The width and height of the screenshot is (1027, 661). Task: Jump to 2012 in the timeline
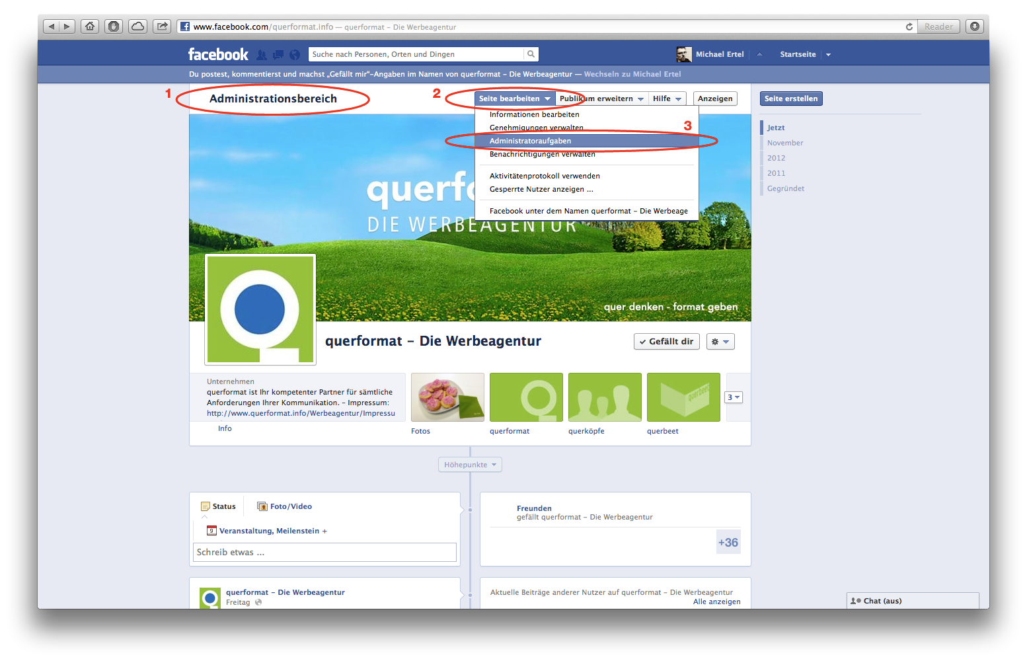click(x=777, y=158)
